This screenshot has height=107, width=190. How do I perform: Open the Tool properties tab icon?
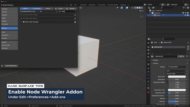tap(148, 43)
